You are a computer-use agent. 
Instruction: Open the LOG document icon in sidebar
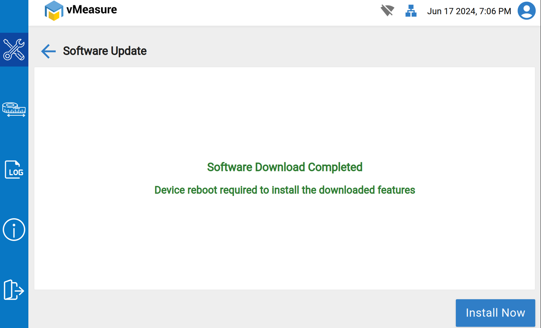click(14, 170)
